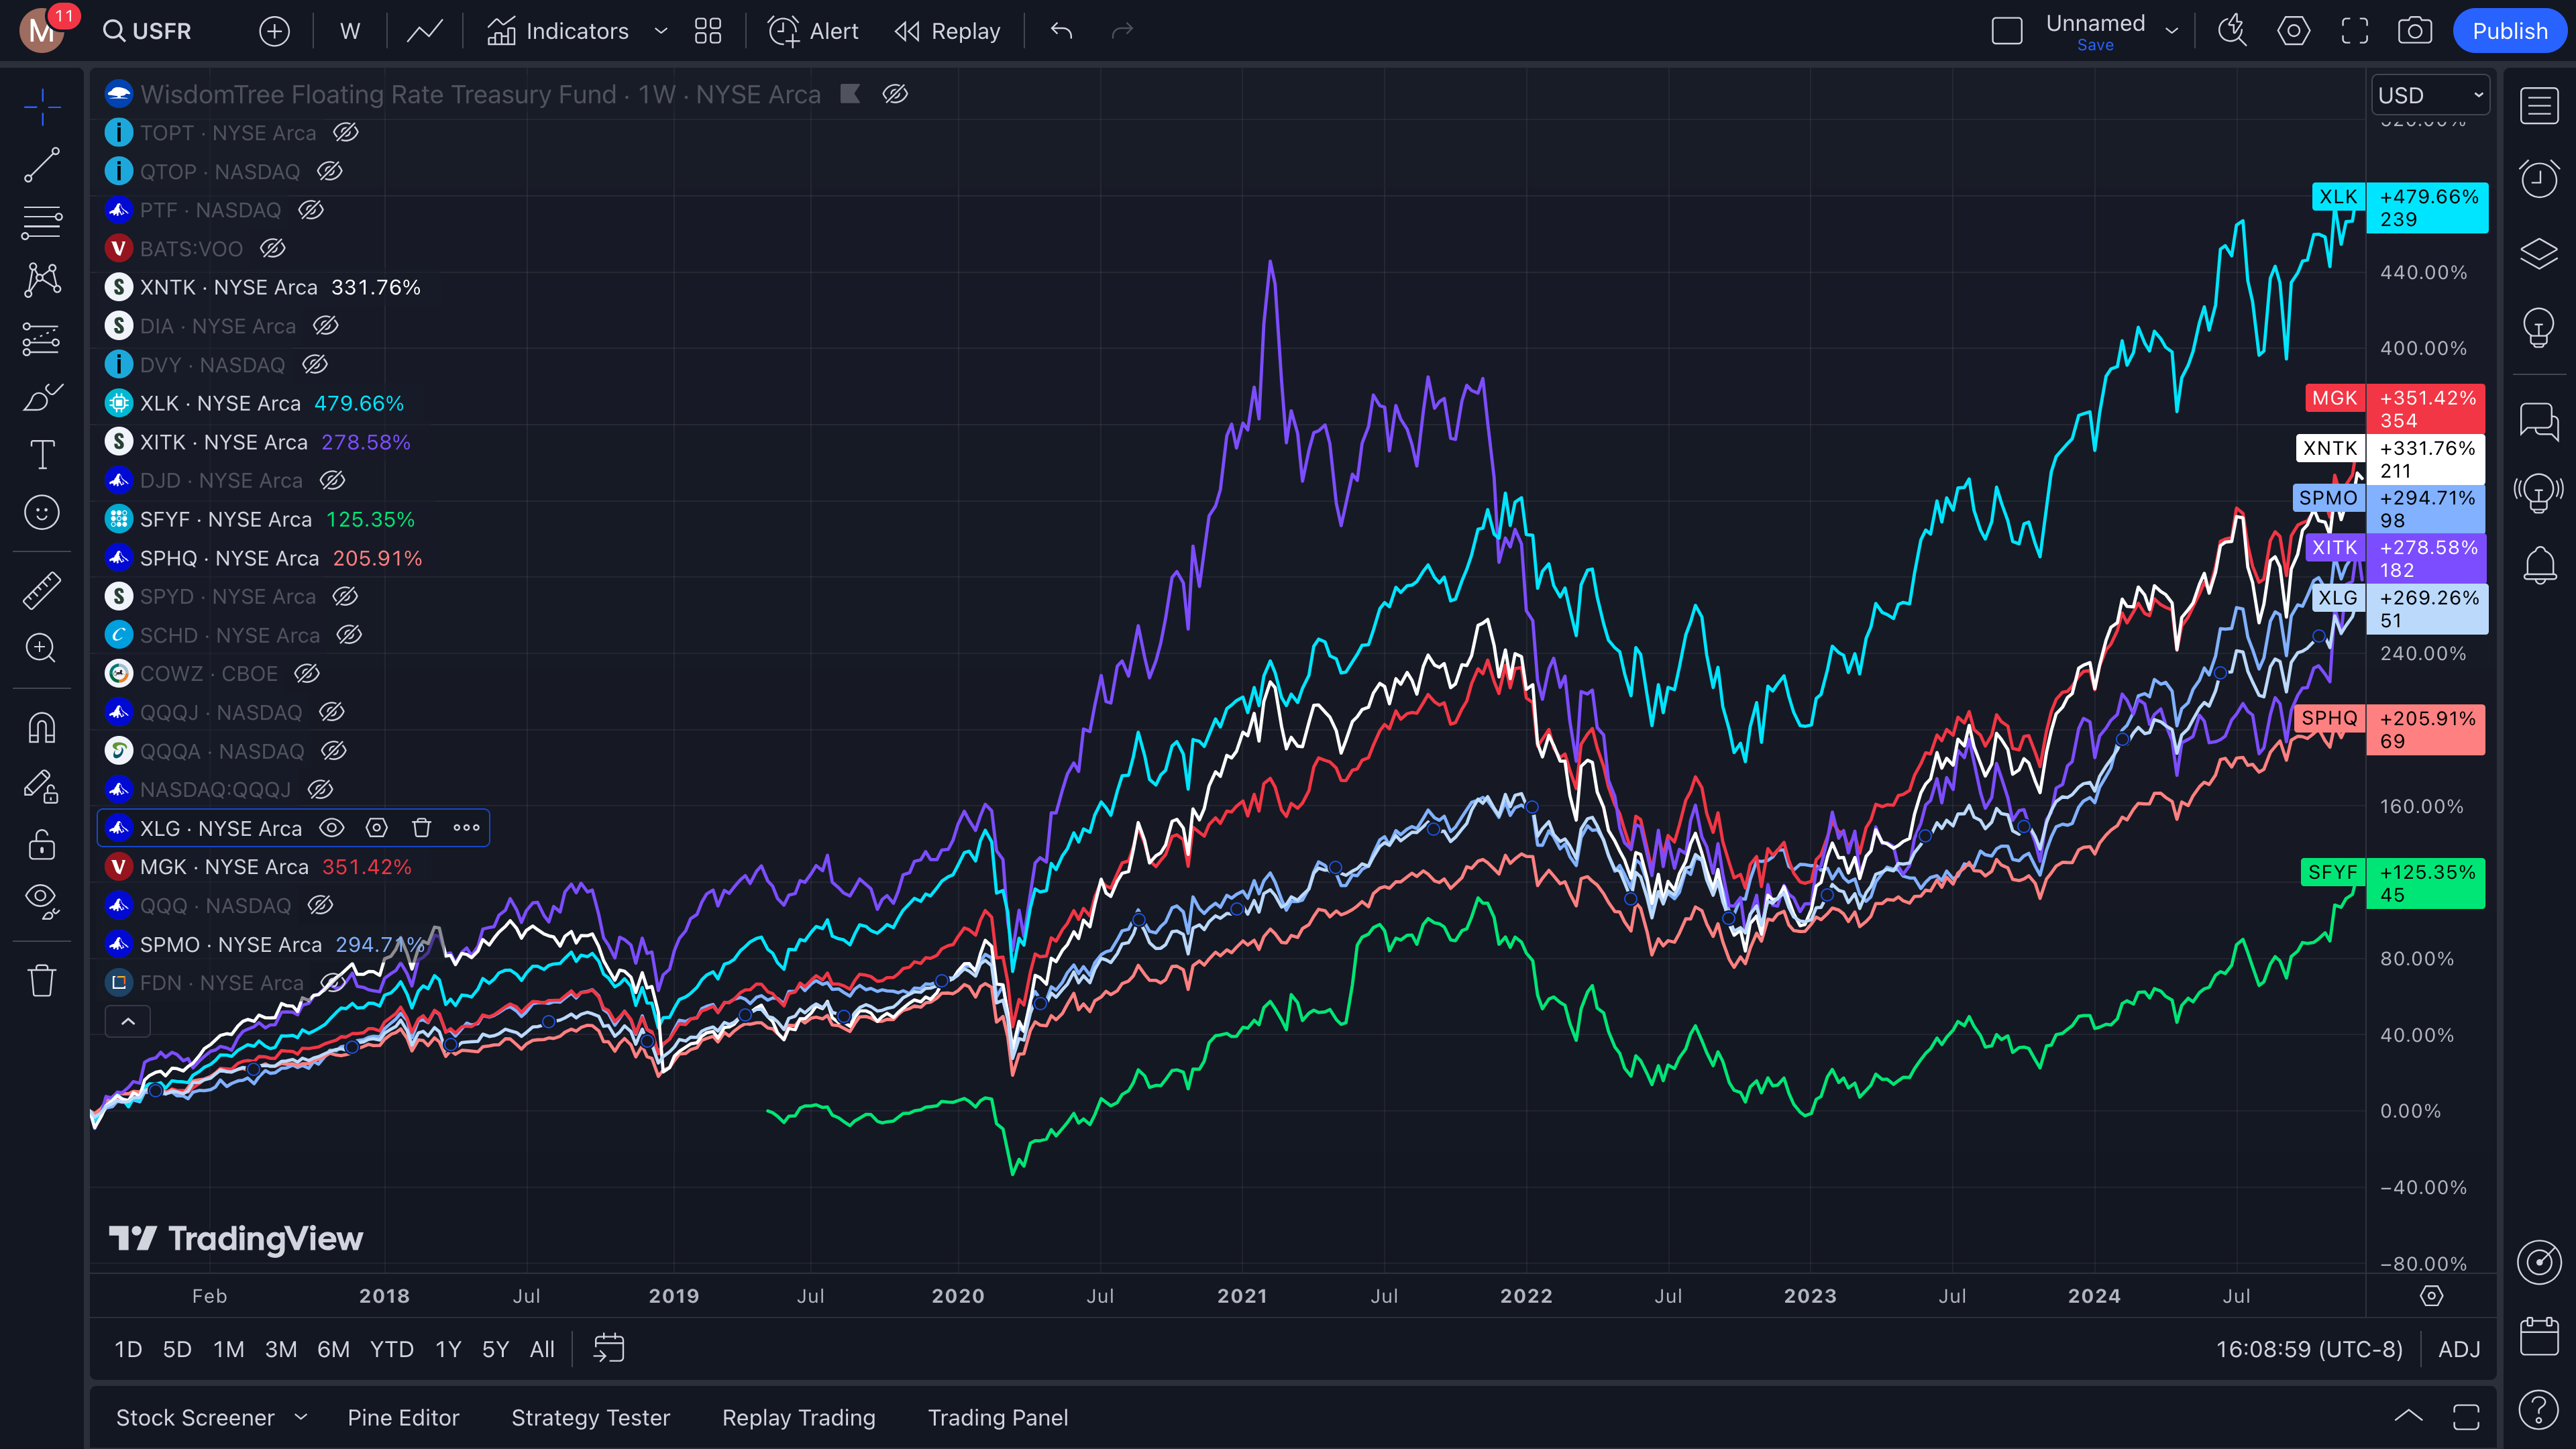Open quick search lightning icon

(x=2232, y=31)
